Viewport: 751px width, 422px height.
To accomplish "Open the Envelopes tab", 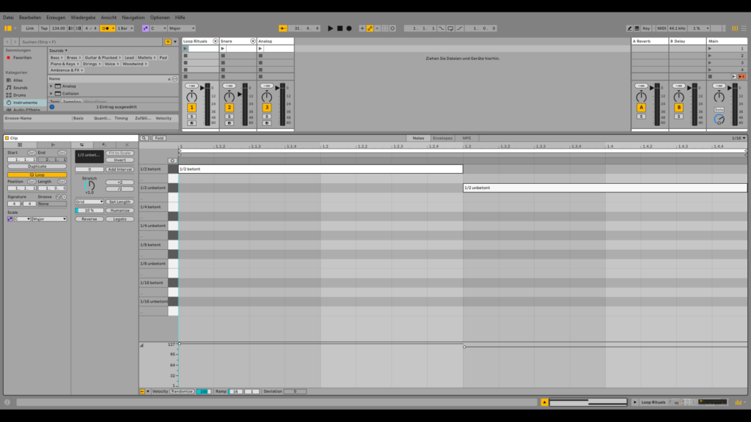I will click(442, 138).
